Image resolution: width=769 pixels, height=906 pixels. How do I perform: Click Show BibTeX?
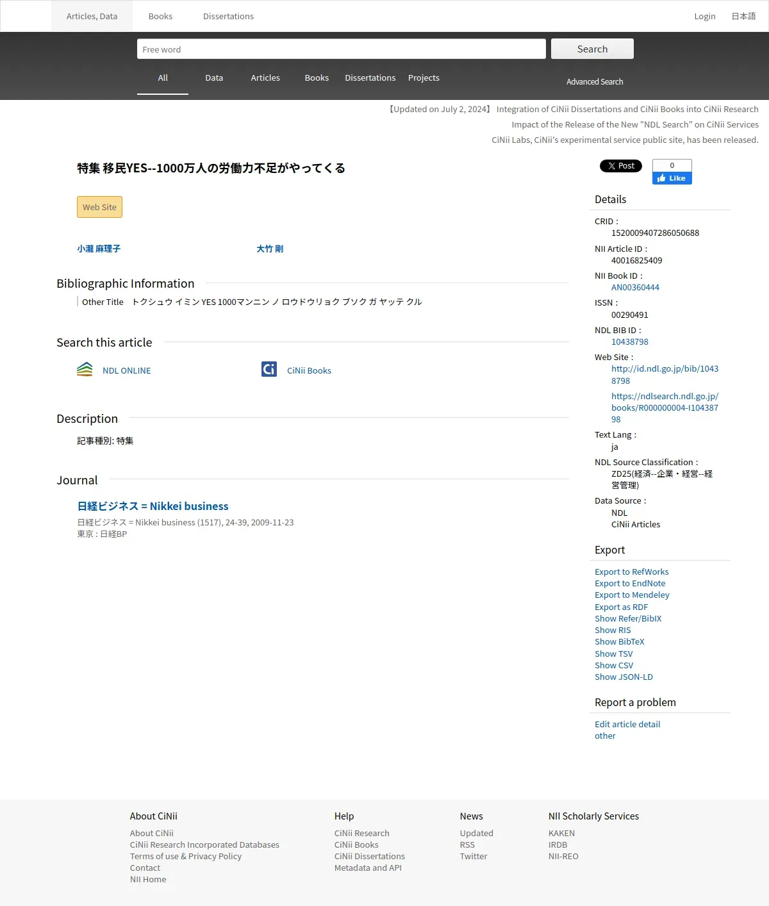620,642
